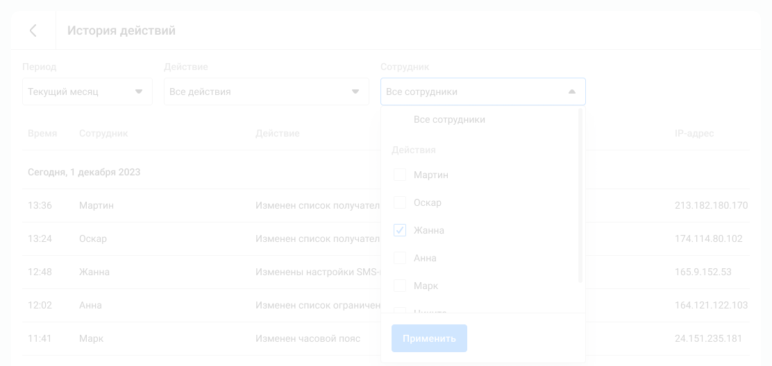772x366 pixels.
Task: Check the Оскар checkbox
Action: tap(400, 202)
